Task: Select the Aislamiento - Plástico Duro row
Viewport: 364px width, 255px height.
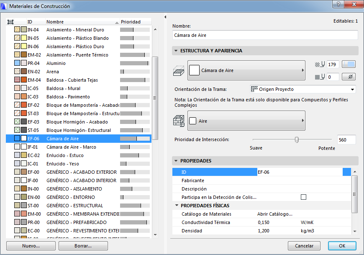Action: click(x=79, y=46)
